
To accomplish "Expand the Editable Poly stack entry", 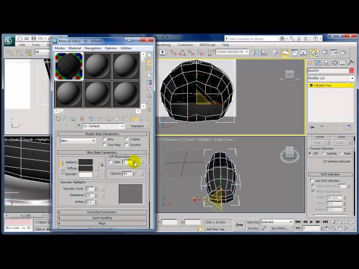I will (311, 85).
